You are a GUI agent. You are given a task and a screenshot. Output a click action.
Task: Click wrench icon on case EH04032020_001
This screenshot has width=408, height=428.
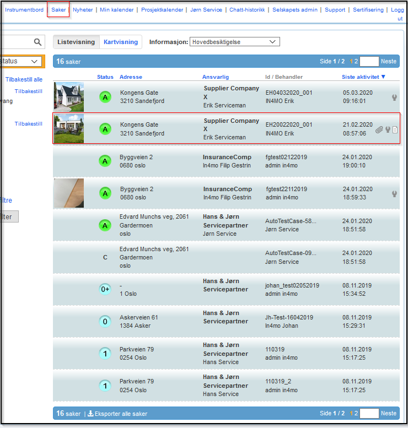(394, 97)
